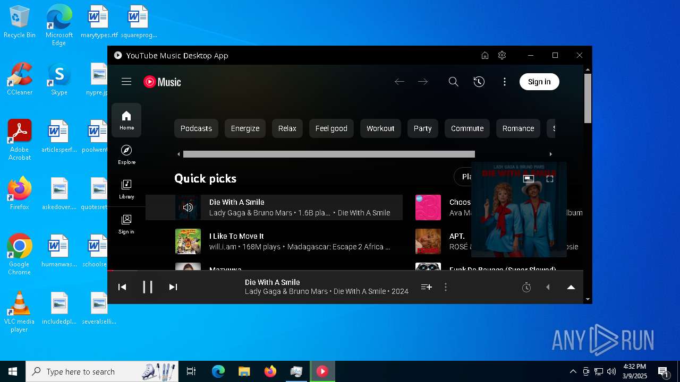Open the player bar three-dot menu
The image size is (680, 382).
tap(446, 287)
